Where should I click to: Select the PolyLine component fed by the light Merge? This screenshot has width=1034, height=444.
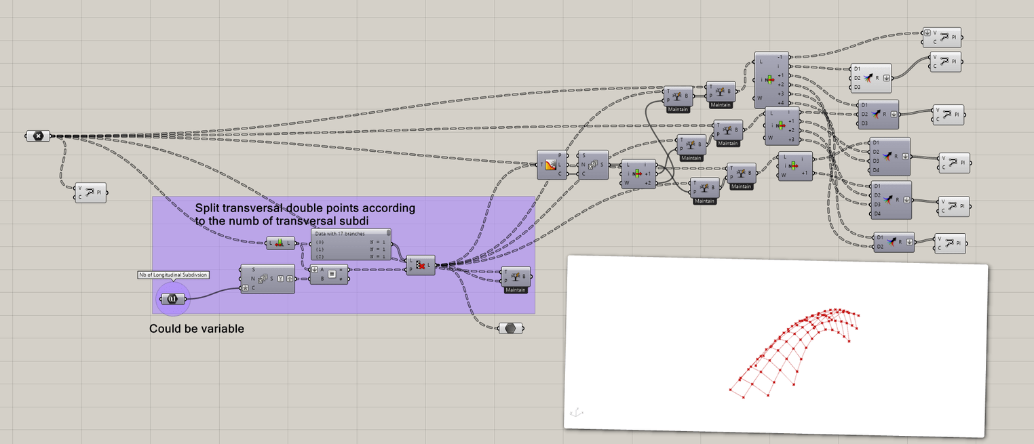(x=946, y=62)
